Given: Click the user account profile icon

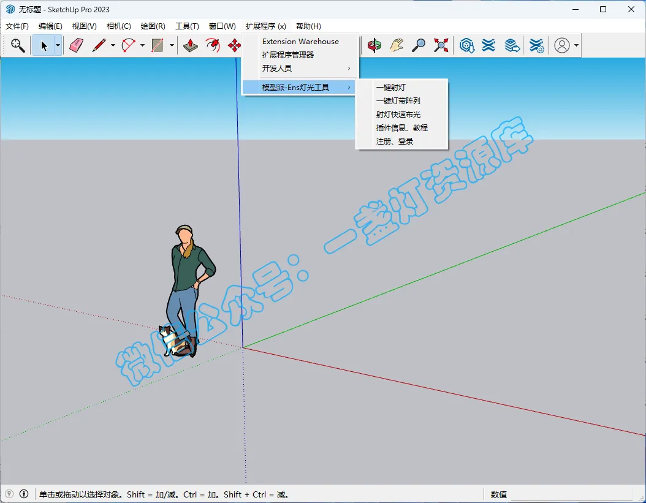Looking at the screenshot, I should coord(562,45).
